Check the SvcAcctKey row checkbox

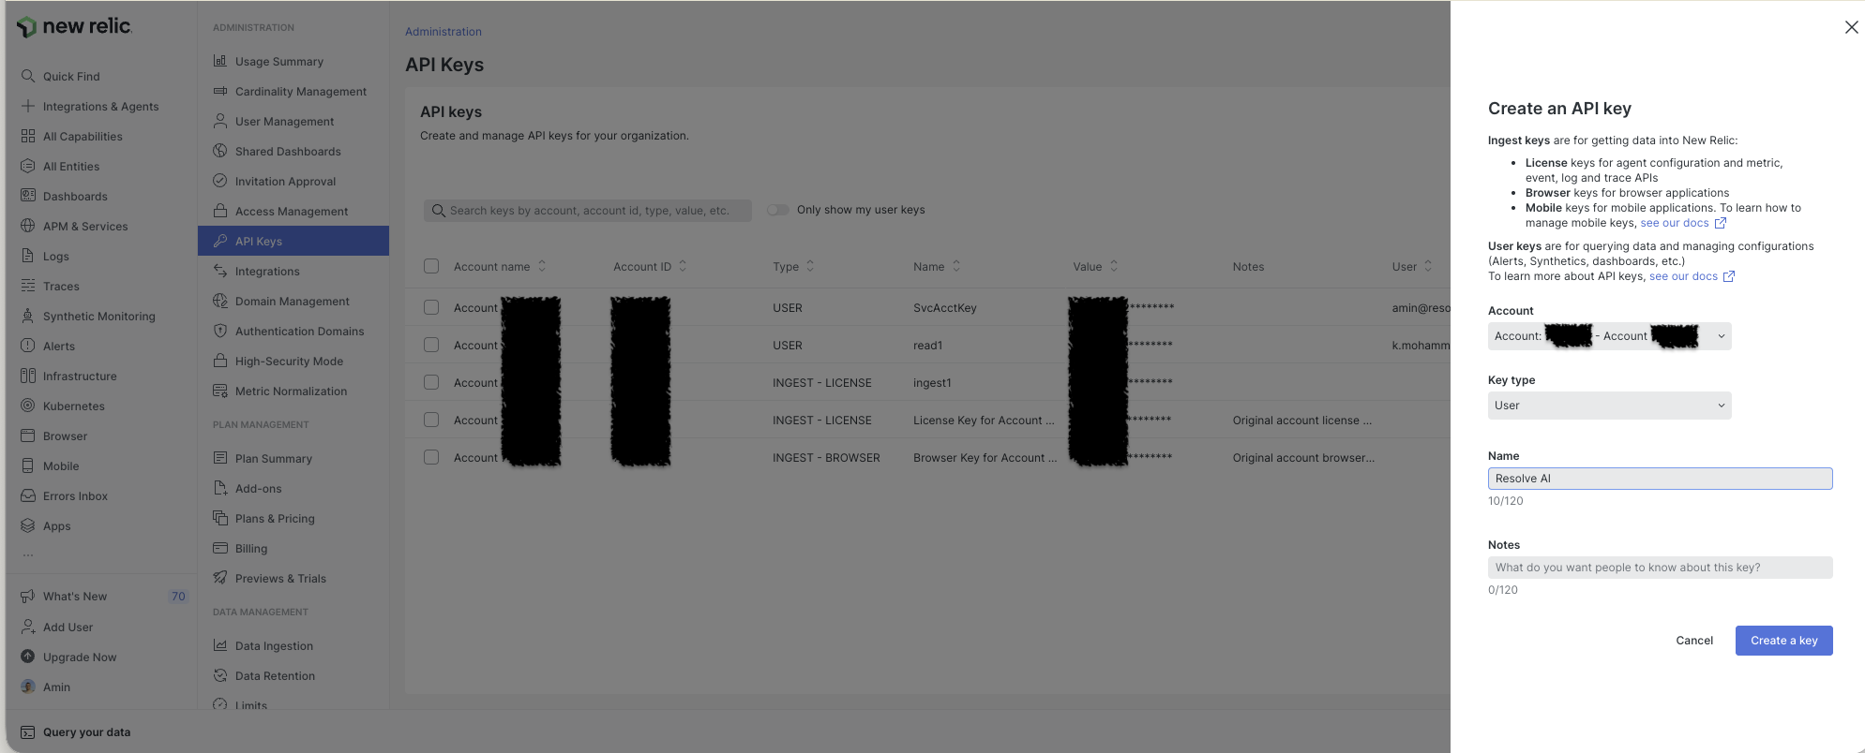pyautogui.click(x=431, y=307)
